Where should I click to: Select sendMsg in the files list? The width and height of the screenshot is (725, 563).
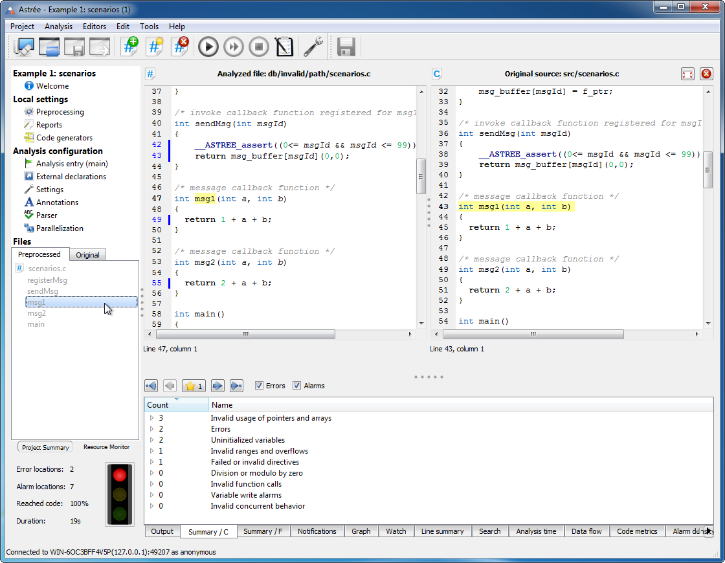[43, 291]
